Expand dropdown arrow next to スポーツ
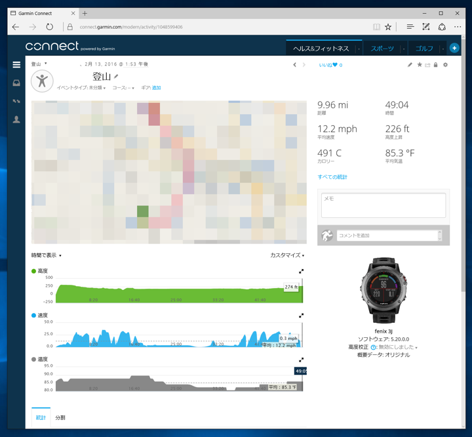 [403, 49]
